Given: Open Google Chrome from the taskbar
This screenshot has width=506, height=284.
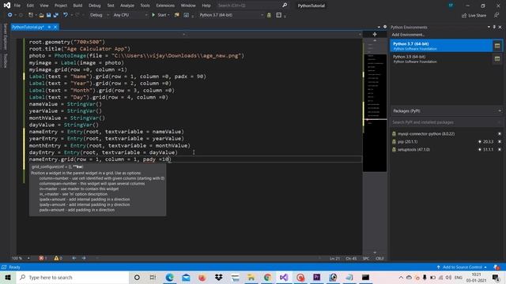Looking at the screenshot, I should [x=267, y=277].
